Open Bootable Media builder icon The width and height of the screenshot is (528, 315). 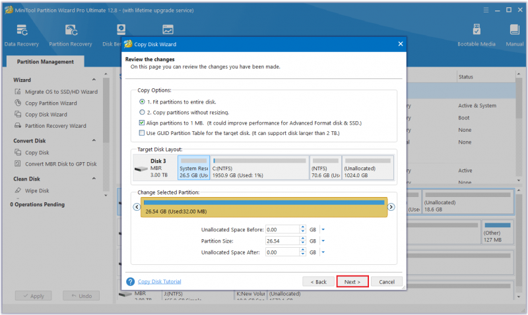477,30
